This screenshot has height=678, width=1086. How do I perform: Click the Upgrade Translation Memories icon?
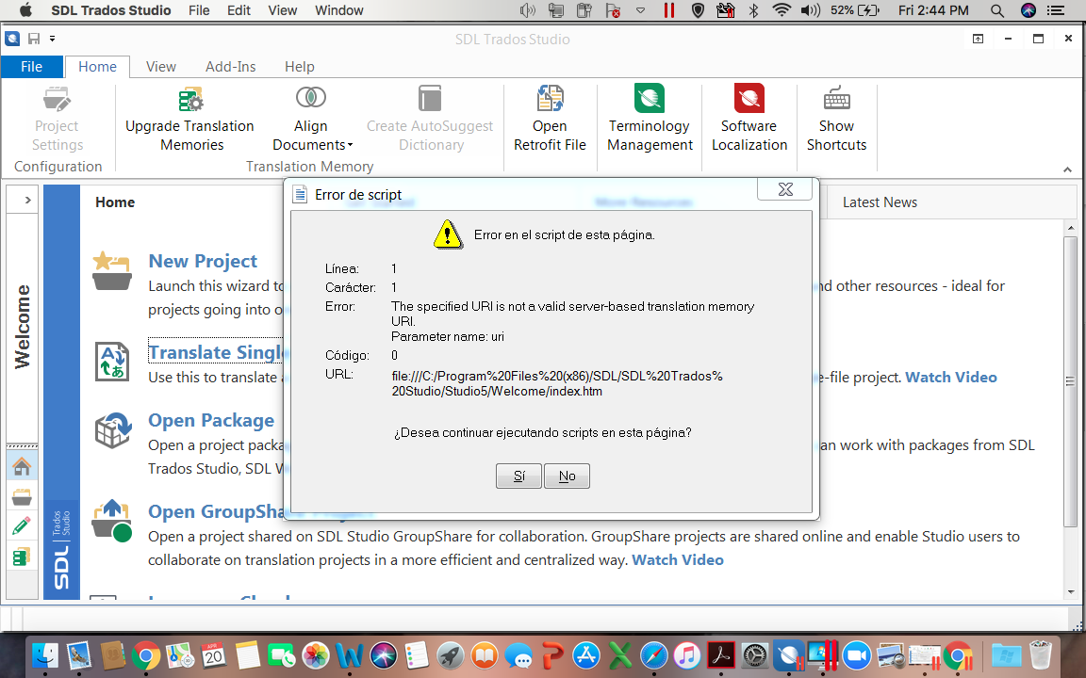[190, 99]
